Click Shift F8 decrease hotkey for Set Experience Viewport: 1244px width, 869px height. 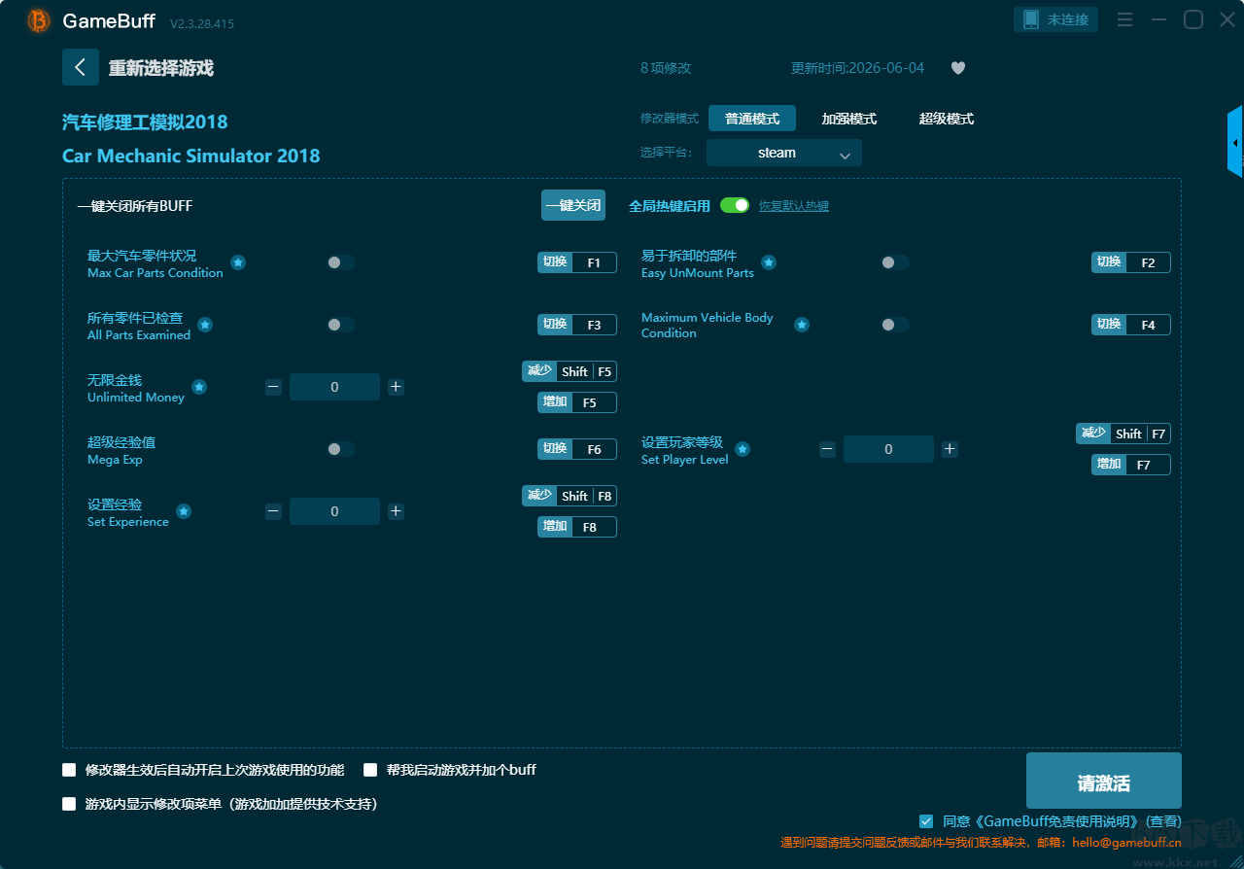(570, 496)
